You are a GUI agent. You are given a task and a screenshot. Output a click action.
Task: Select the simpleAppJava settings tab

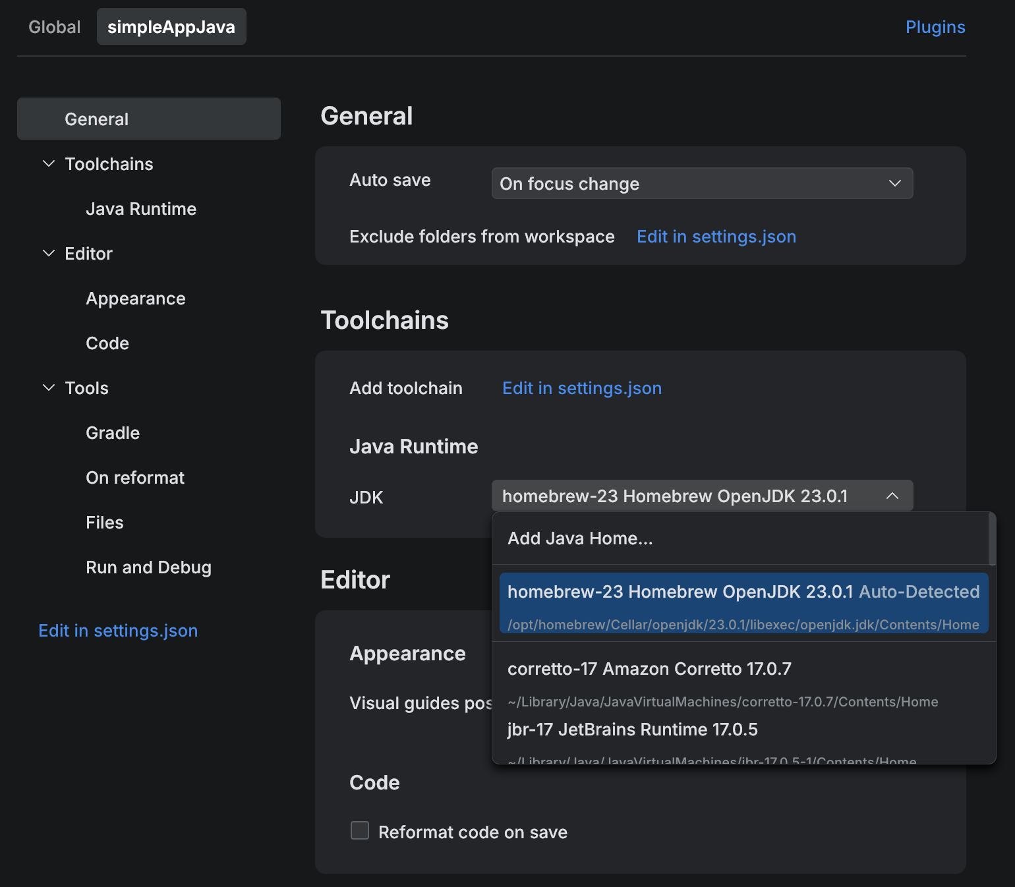[171, 26]
